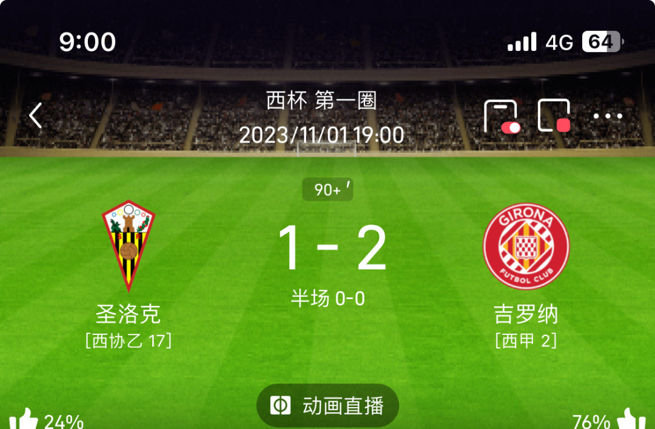Tap the 1 - 2 score display

pos(332,248)
